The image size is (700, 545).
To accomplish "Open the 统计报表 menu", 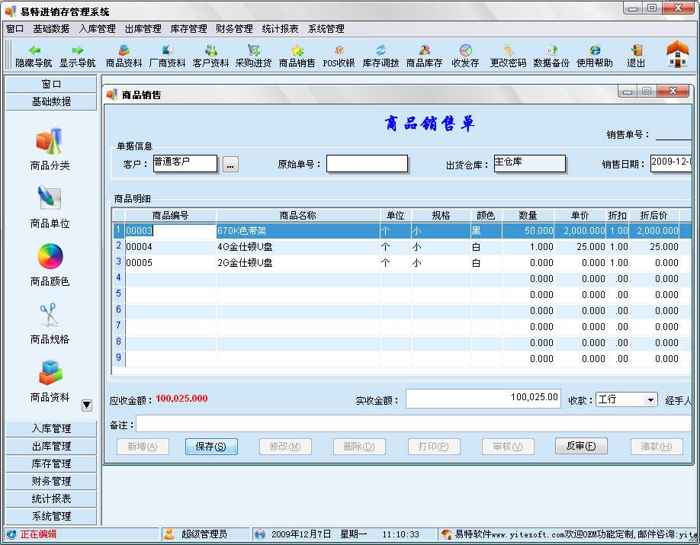I will tap(280, 28).
